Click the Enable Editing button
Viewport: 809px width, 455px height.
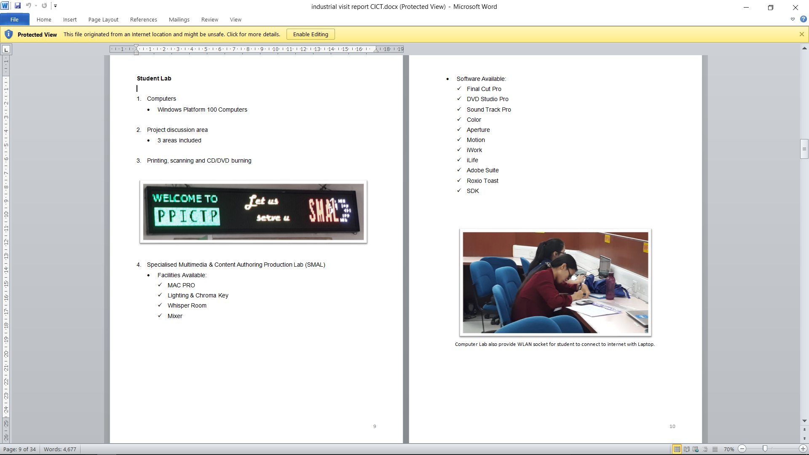point(311,34)
